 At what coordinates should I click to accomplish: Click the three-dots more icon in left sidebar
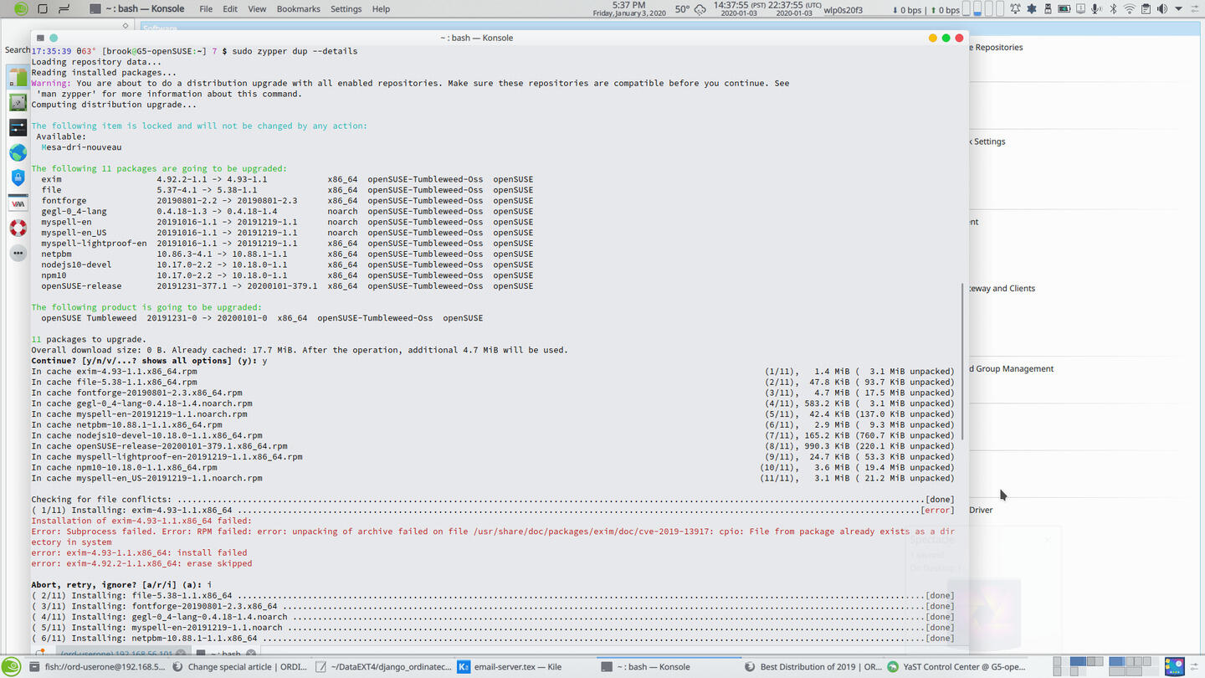click(x=18, y=253)
